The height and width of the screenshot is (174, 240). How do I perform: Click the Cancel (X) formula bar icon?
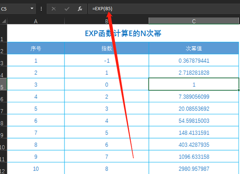pyautogui.click(x=54, y=9)
